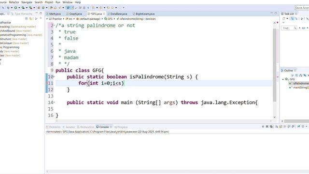Viewport: 309px width, 174px height.
Task: Select CompetativeProgramming project in explorer
Action: [x=21, y=35]
